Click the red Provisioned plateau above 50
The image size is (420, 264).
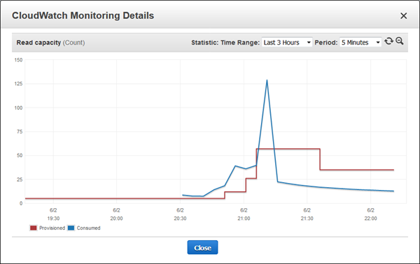click(x=288, y=149)
